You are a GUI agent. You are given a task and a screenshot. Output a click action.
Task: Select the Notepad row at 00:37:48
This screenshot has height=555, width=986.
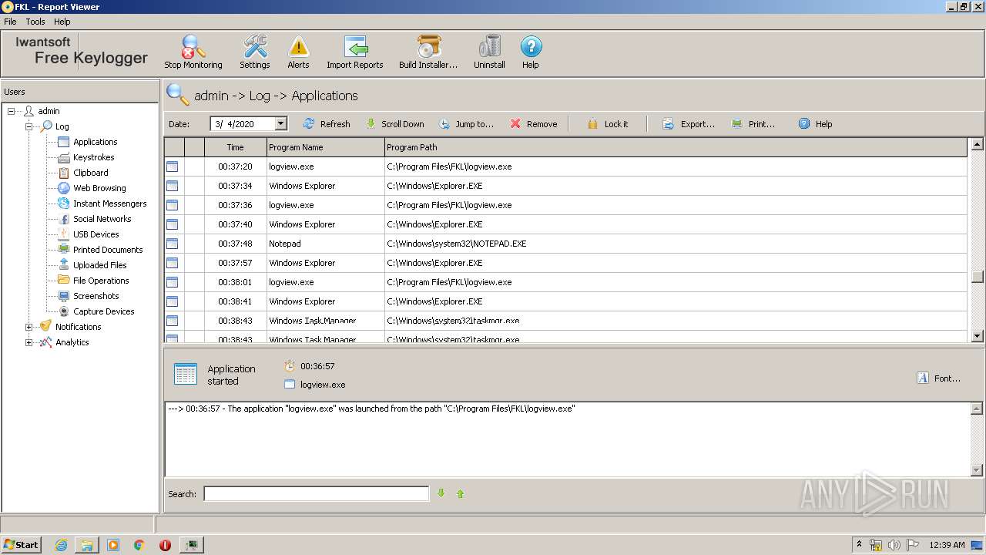(x=565, y=244)
